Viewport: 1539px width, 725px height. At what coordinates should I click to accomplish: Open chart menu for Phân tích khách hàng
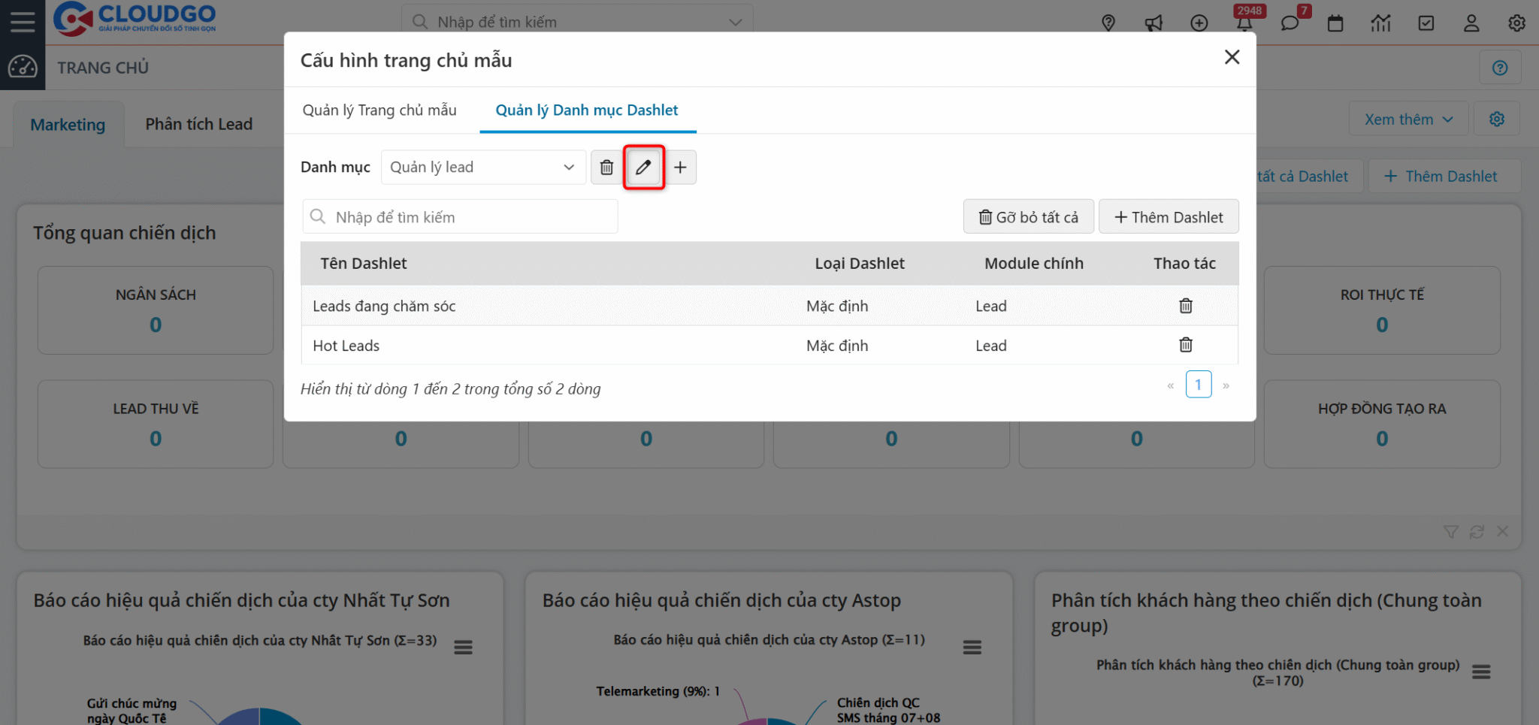click(x=1481, y=672)
